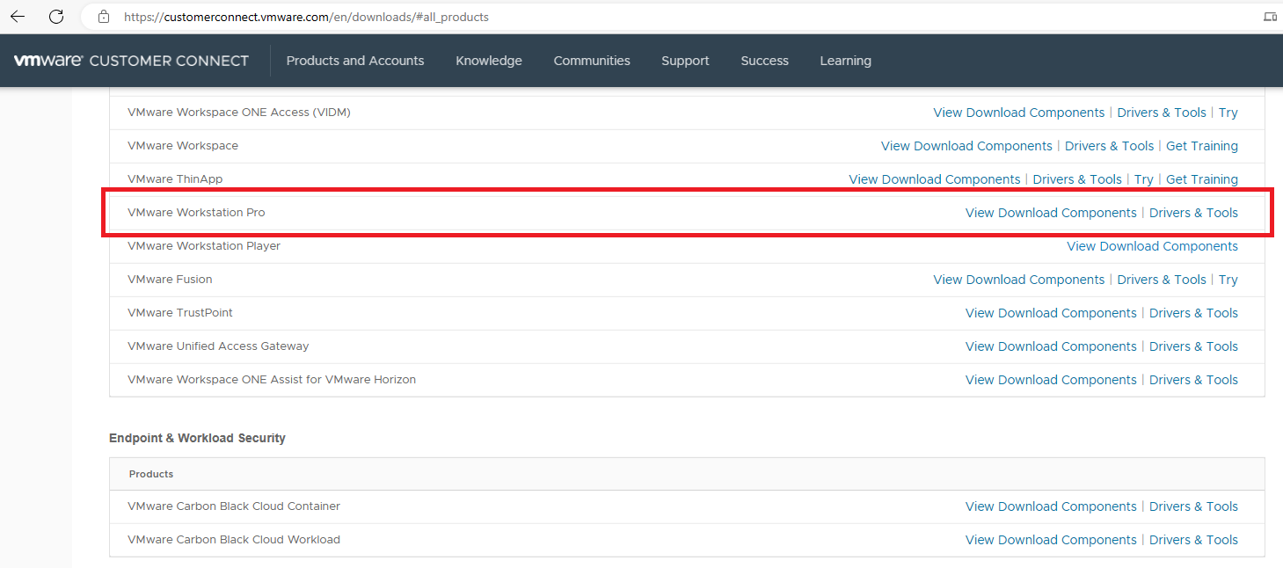View Download Components for Unified Access Gateway
The image size is (1283, 568).
[x=1051, y=346]
